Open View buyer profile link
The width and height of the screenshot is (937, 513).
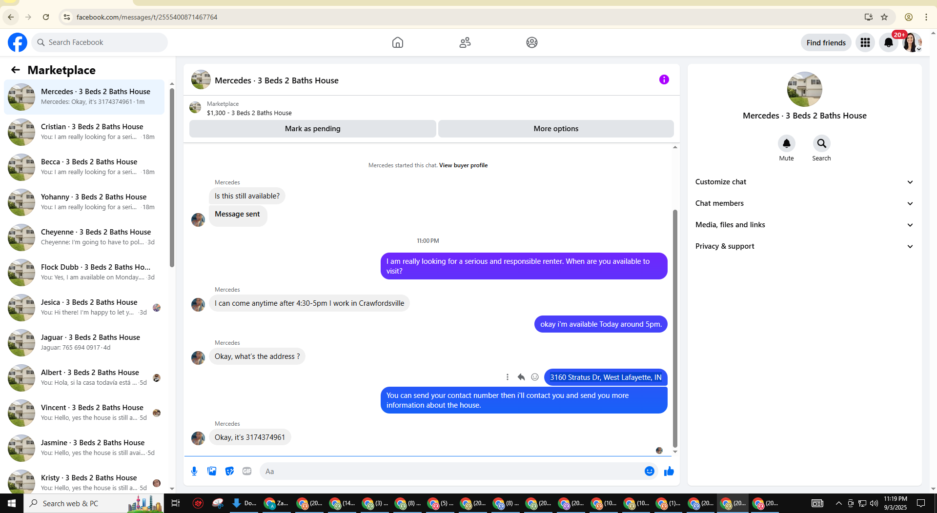pyautogui.click(x=463, y=165)
